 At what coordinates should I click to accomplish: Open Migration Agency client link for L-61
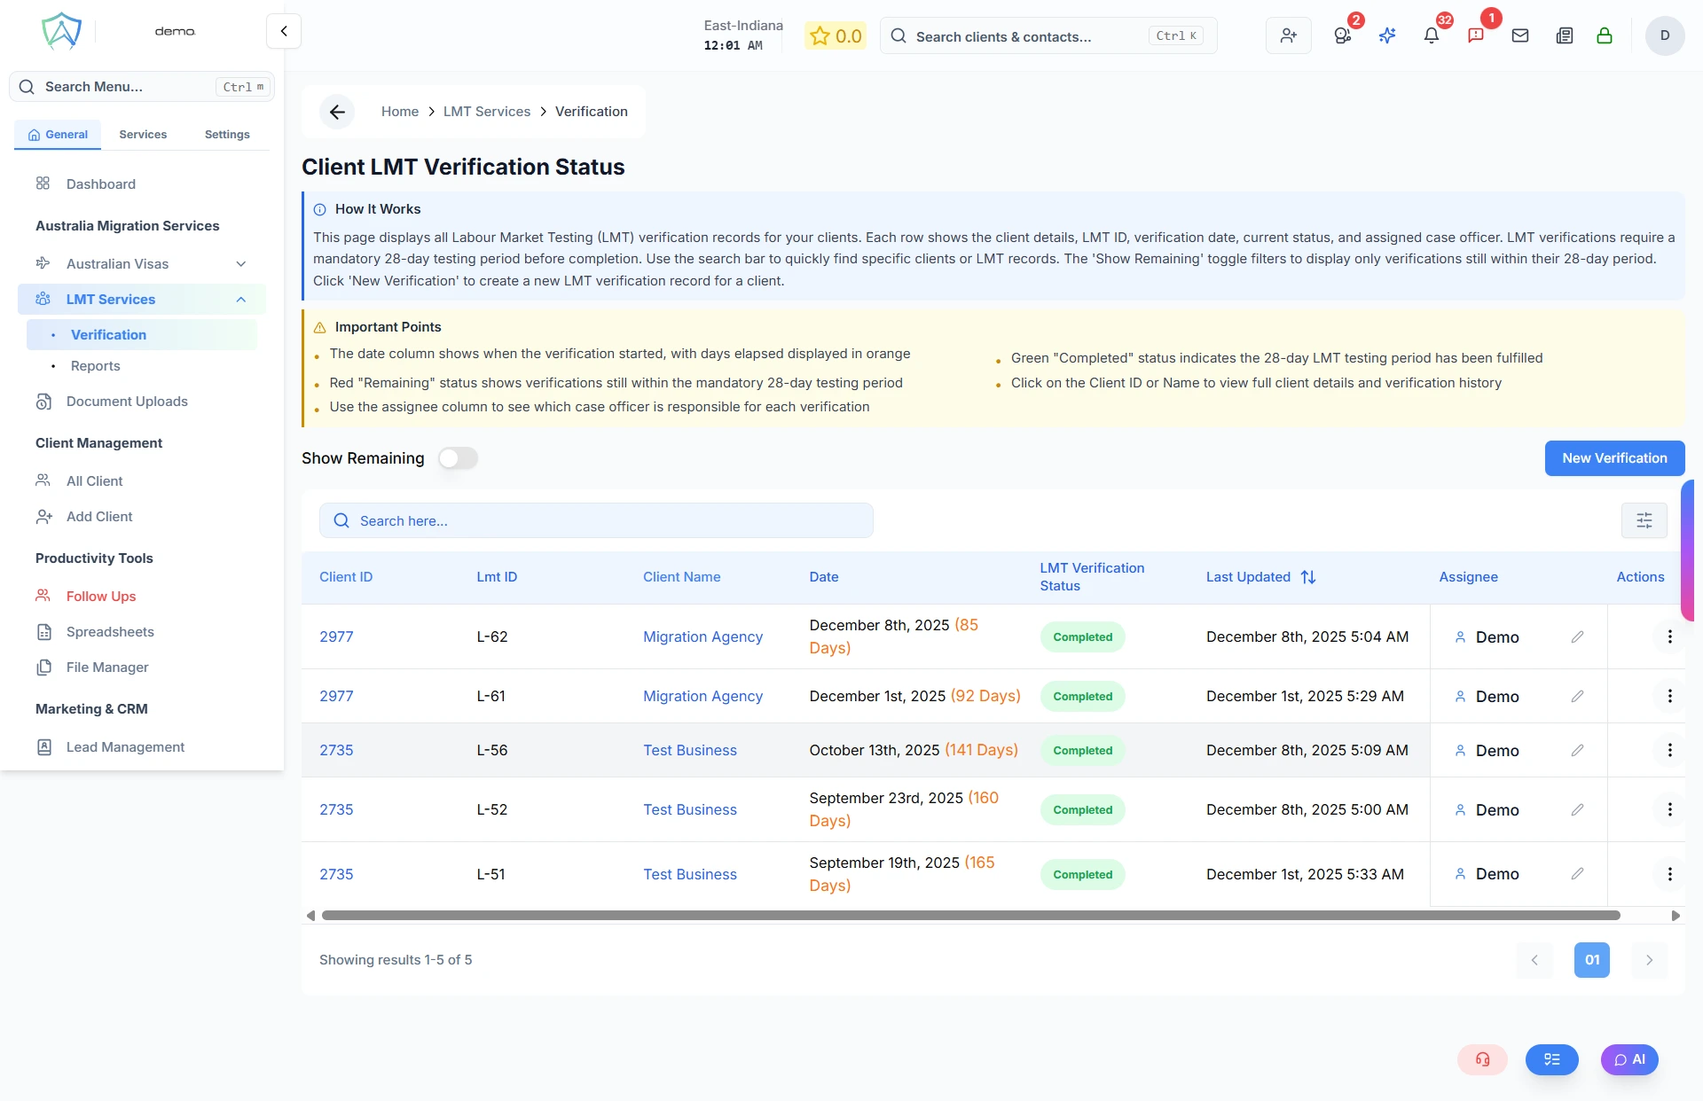point(702,697)
